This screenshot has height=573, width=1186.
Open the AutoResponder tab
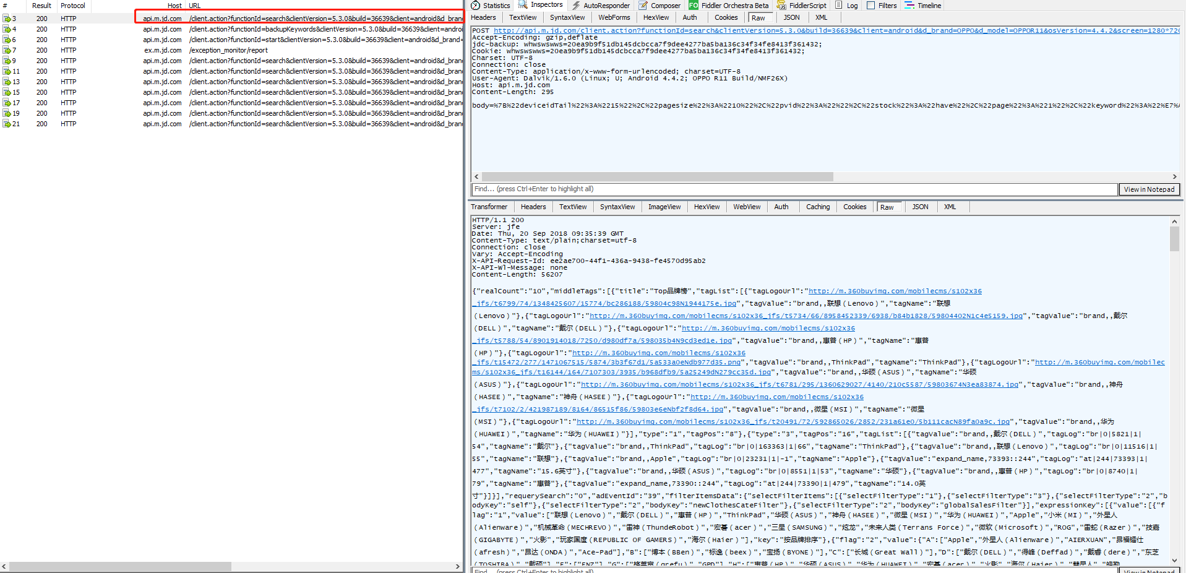(601, 6)
